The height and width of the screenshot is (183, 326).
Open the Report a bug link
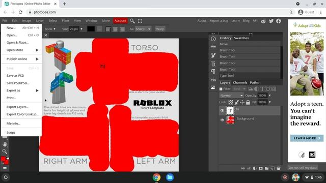pos(219,21)
